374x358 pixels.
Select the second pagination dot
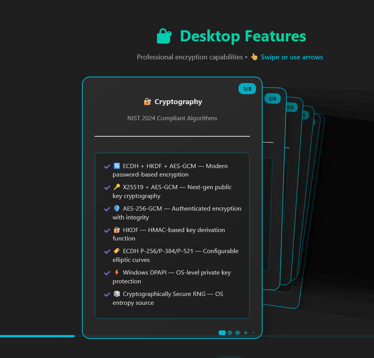click(x=230, y=332)
